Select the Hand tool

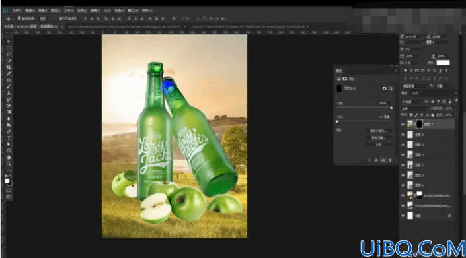click(9, 157)
